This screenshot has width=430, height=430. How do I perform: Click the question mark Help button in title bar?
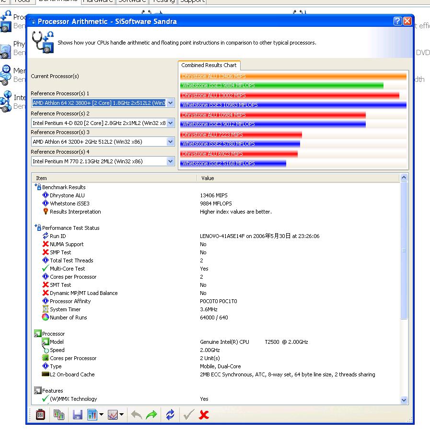coord(397,21)
